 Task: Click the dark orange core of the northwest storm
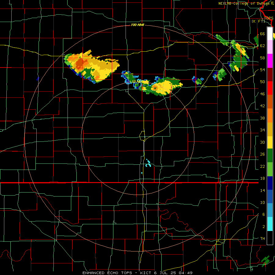click(80, 63)
